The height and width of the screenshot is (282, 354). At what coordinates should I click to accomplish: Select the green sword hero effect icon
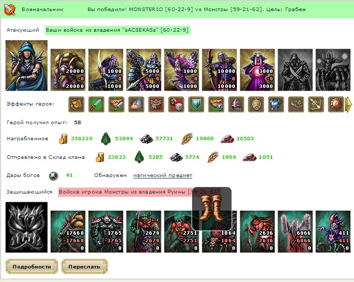coord(97,104)
